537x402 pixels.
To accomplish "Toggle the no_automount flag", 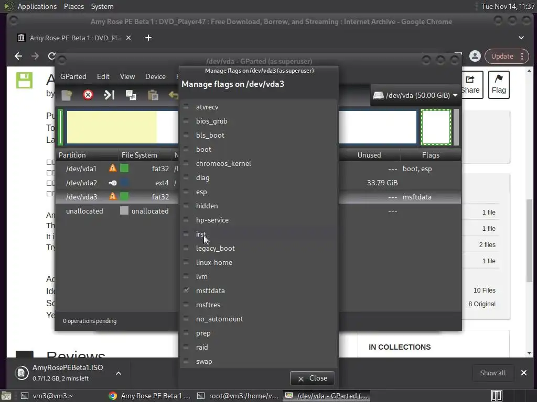I will [186, 319].
